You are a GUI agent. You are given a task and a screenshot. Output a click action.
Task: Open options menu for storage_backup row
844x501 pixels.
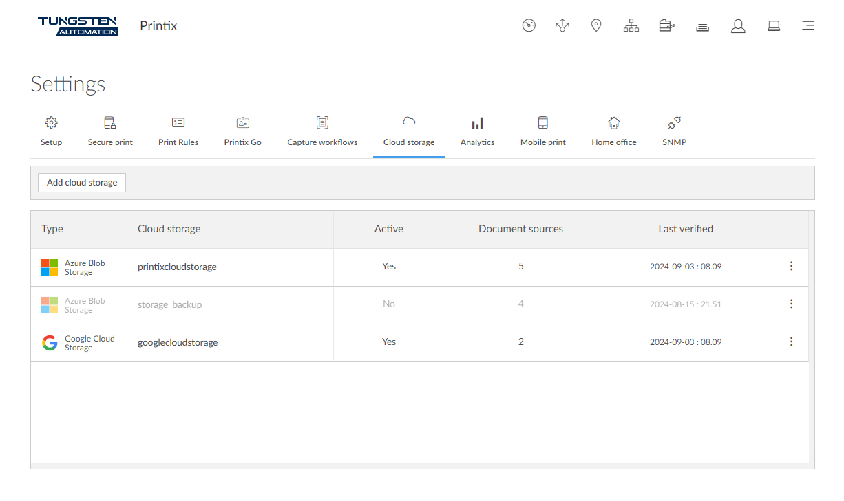click(x=791, y=304)
